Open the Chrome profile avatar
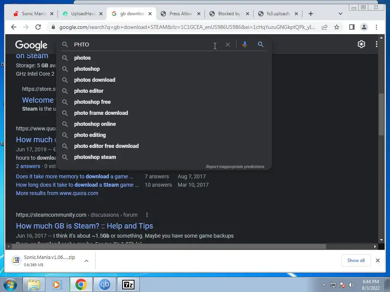Image resolution: width=390 pixels, height=292 pixels. 364,27
